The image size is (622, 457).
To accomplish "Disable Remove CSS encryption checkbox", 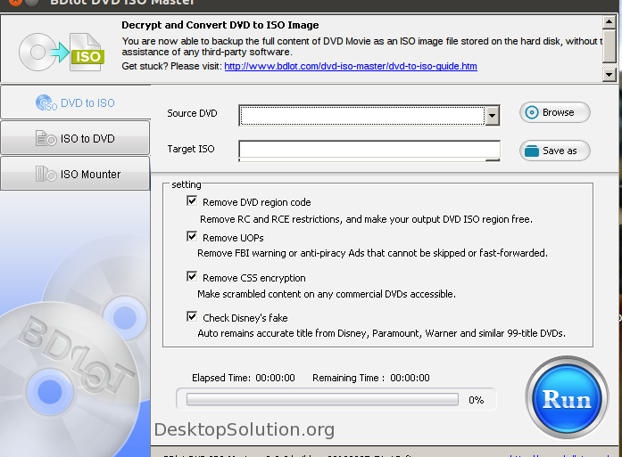I will tap(192, 276).
